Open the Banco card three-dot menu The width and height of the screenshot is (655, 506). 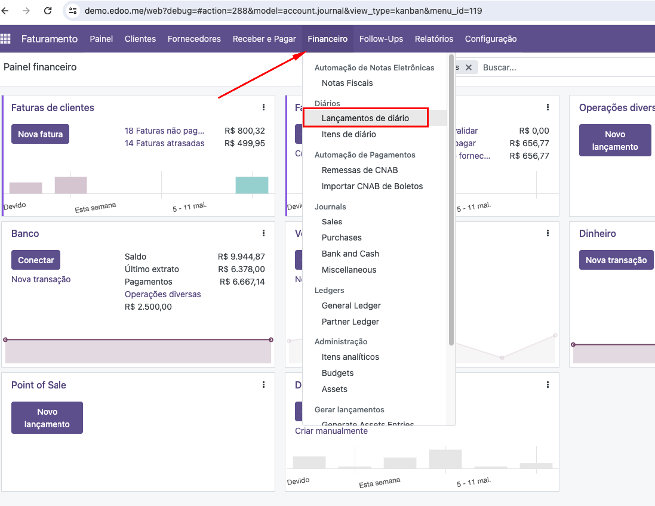(x=263, y=233)
